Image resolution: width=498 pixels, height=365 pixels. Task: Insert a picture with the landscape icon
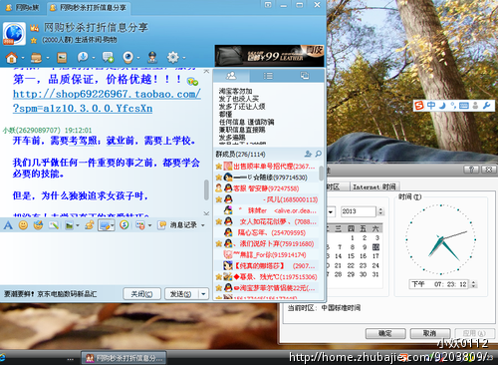click(69, 225)
